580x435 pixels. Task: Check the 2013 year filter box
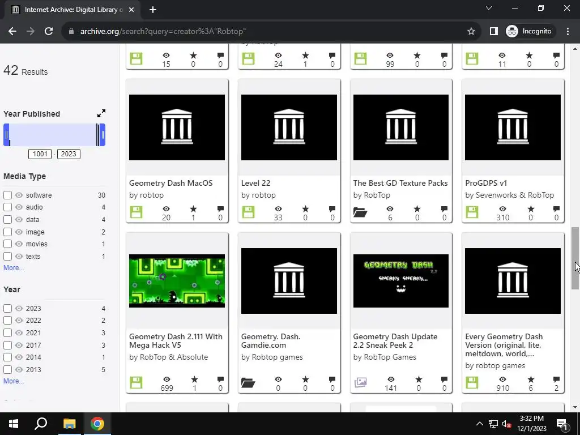pyautogui.click(x=7, y=369)
